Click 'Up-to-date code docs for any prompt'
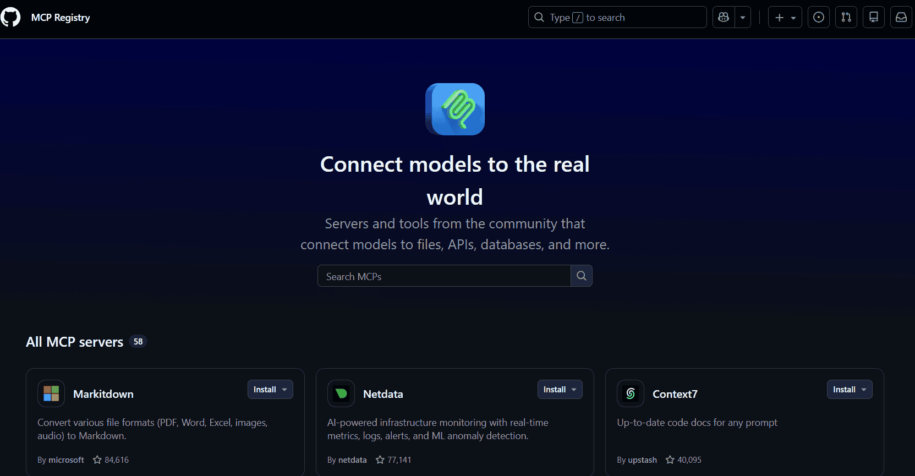 tap(697, 423)
